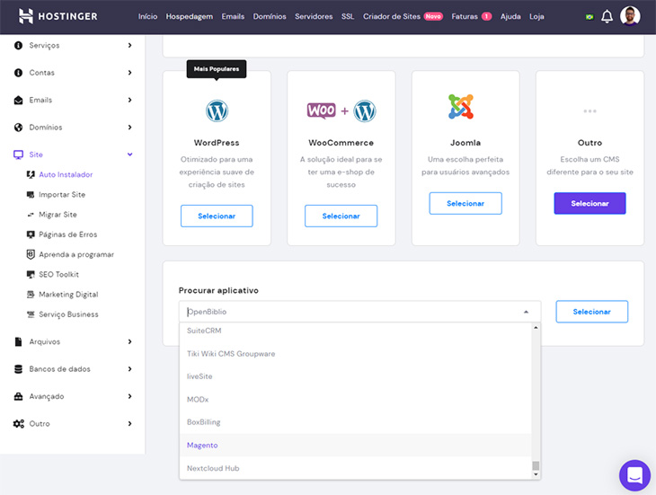Choose Tiki Wiki CMS Groupware option

356,354
